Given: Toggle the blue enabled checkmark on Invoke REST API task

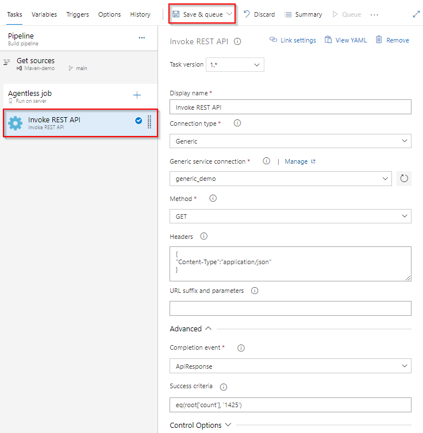Looking at the screenshot, I should coord(139,121).
